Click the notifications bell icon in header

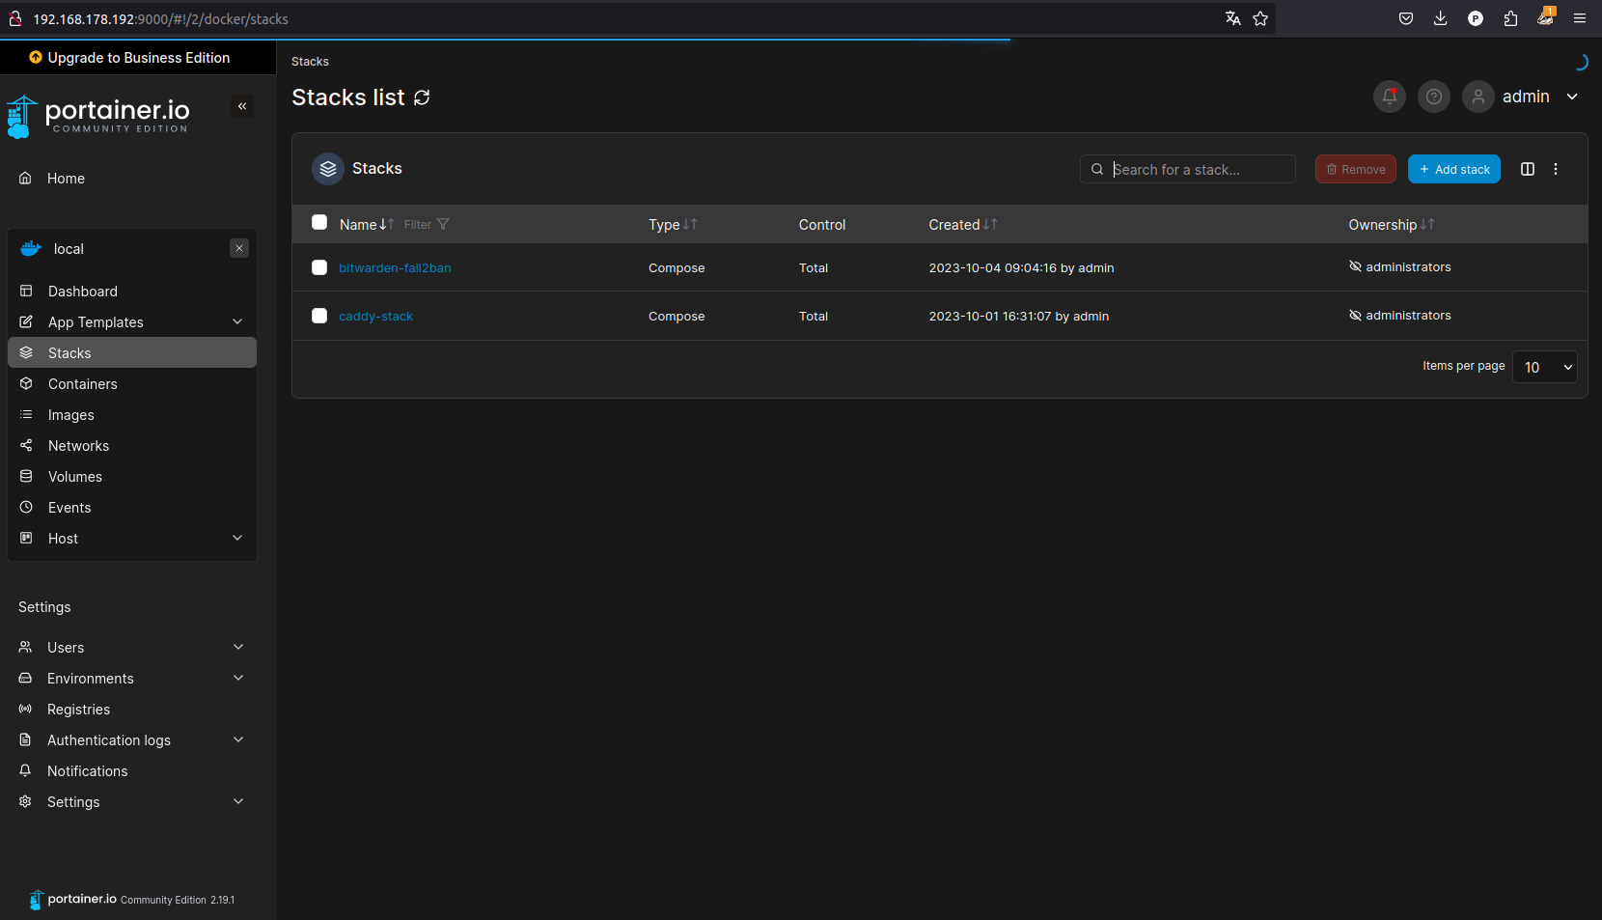[1389, 97]
